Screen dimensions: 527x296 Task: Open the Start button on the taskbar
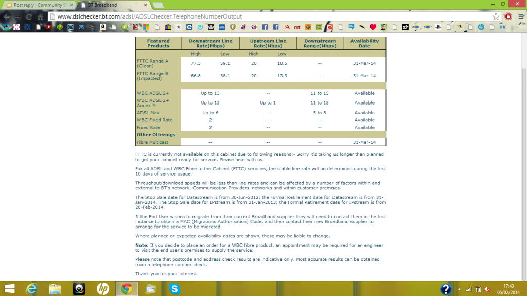[x=9, y=289]
